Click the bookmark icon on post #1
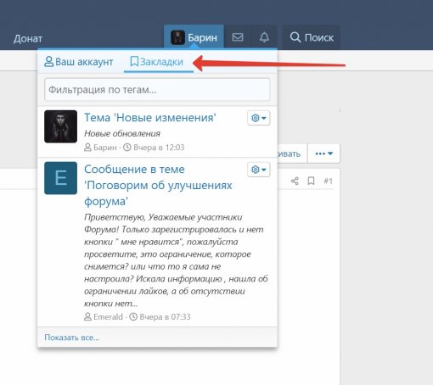 (x=311, y=181)
